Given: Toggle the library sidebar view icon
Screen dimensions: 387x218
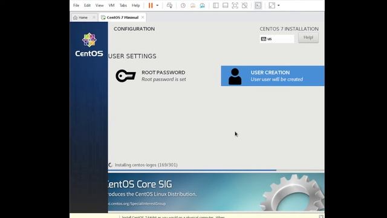Looking at the screenshot, I should [x=216, y=5].
